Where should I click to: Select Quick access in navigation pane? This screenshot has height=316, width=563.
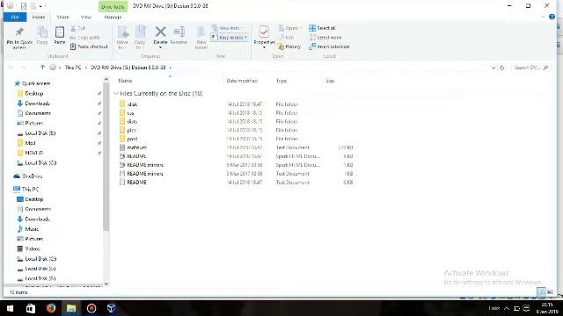click(36, 83)
